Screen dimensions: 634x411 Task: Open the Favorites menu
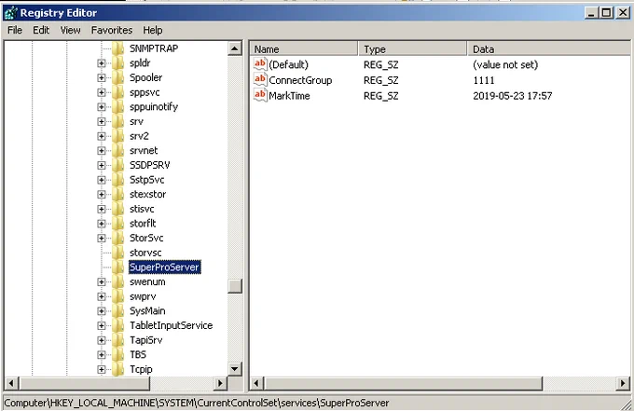pos(112,30)
